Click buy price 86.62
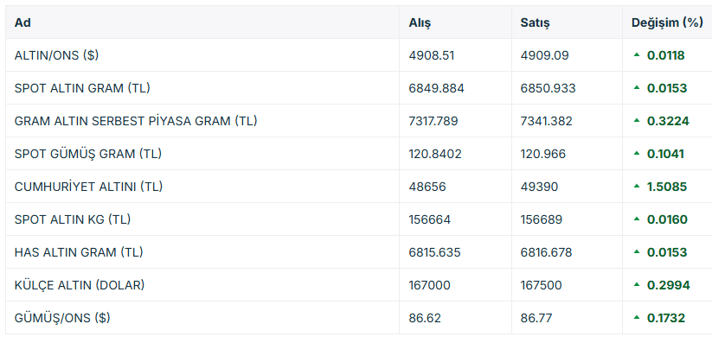 coord(425,318)
